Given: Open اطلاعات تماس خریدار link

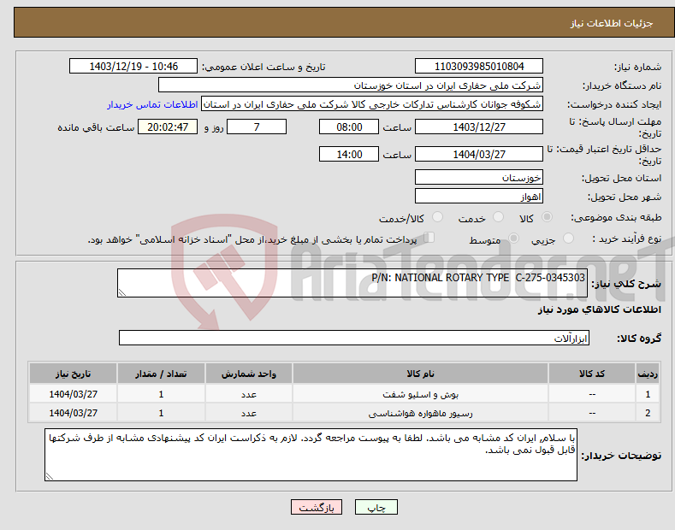Looking at the screenshot, I should 152,104.
